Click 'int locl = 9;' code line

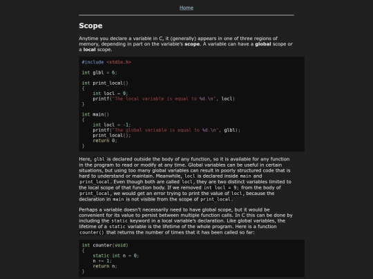111,94
